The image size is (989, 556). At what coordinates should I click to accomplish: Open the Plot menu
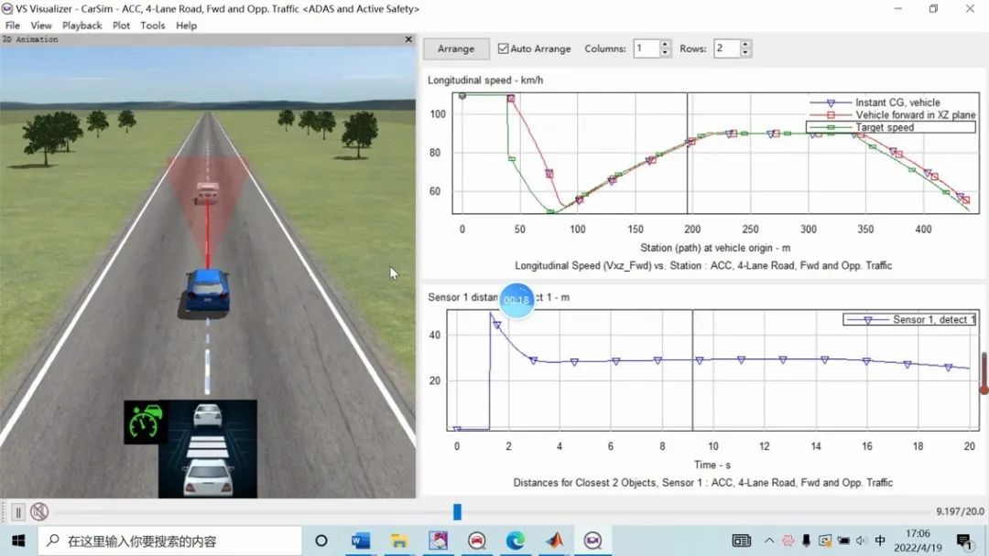pyautogui.click(x=121, y=26)
